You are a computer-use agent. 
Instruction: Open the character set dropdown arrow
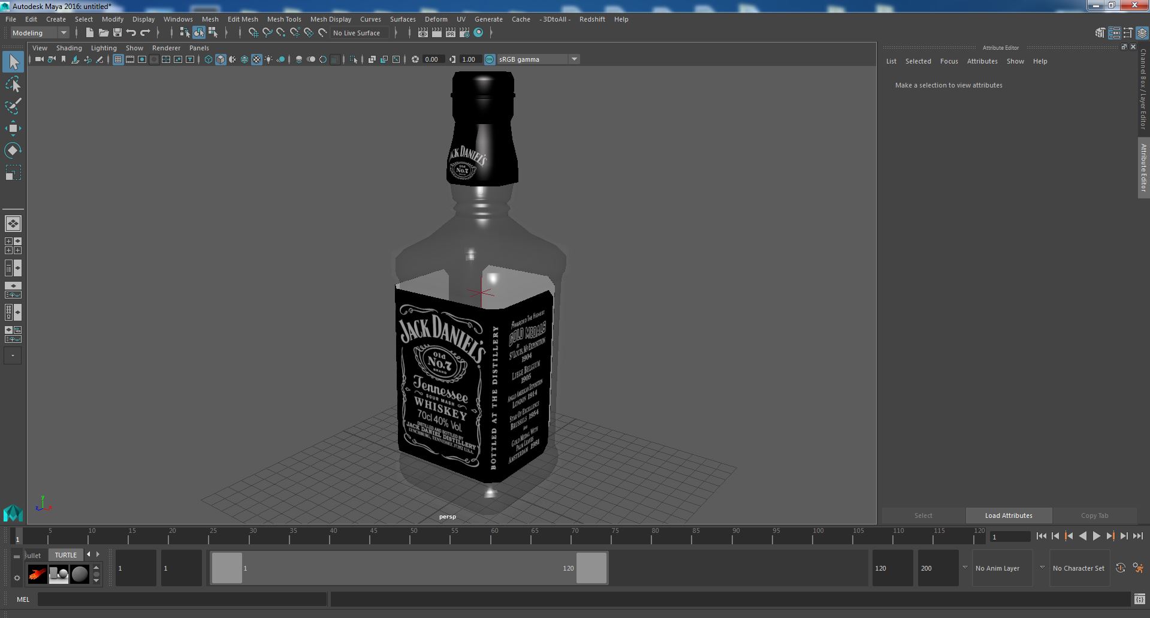1042,568
